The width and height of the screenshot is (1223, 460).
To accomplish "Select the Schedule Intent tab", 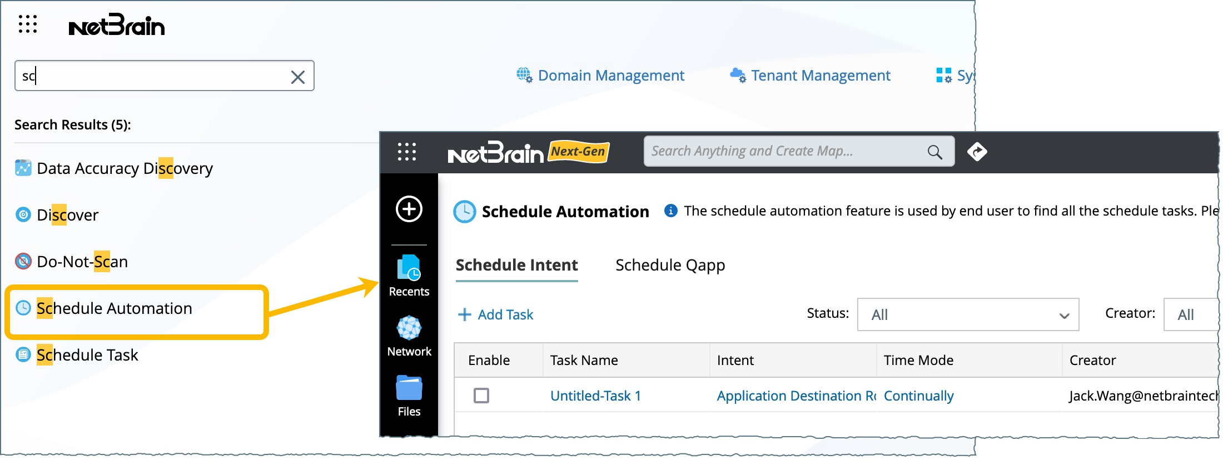I will 516,266.
